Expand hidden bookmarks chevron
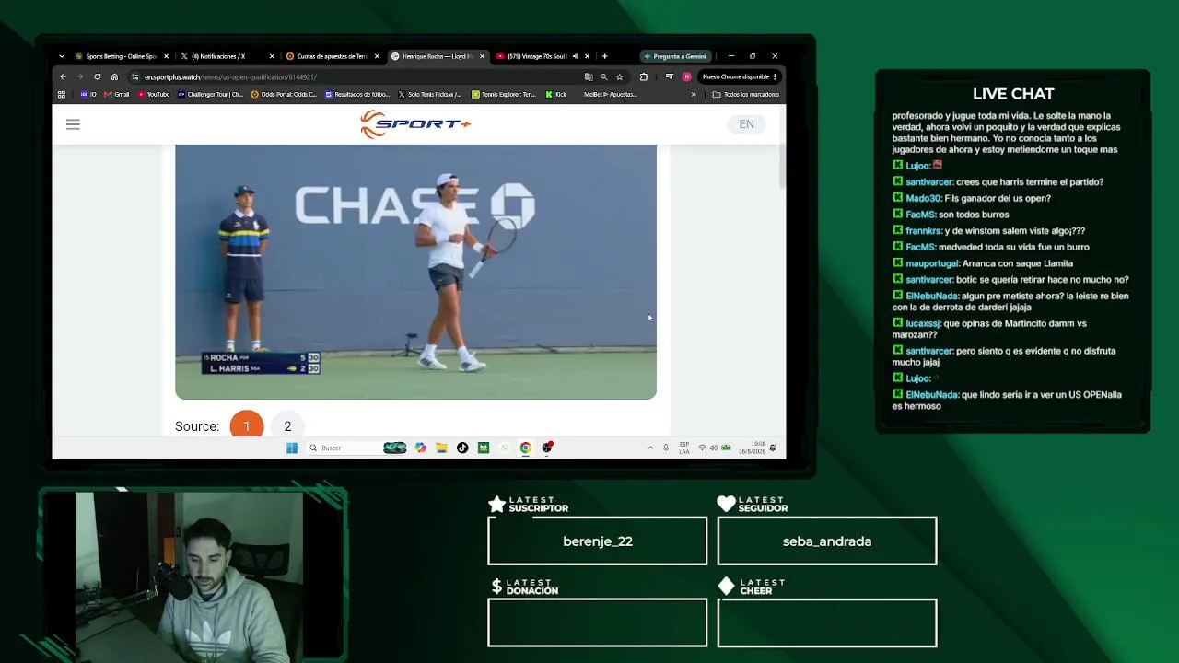This screenshot has height=663, width=1179. point(694,94)
